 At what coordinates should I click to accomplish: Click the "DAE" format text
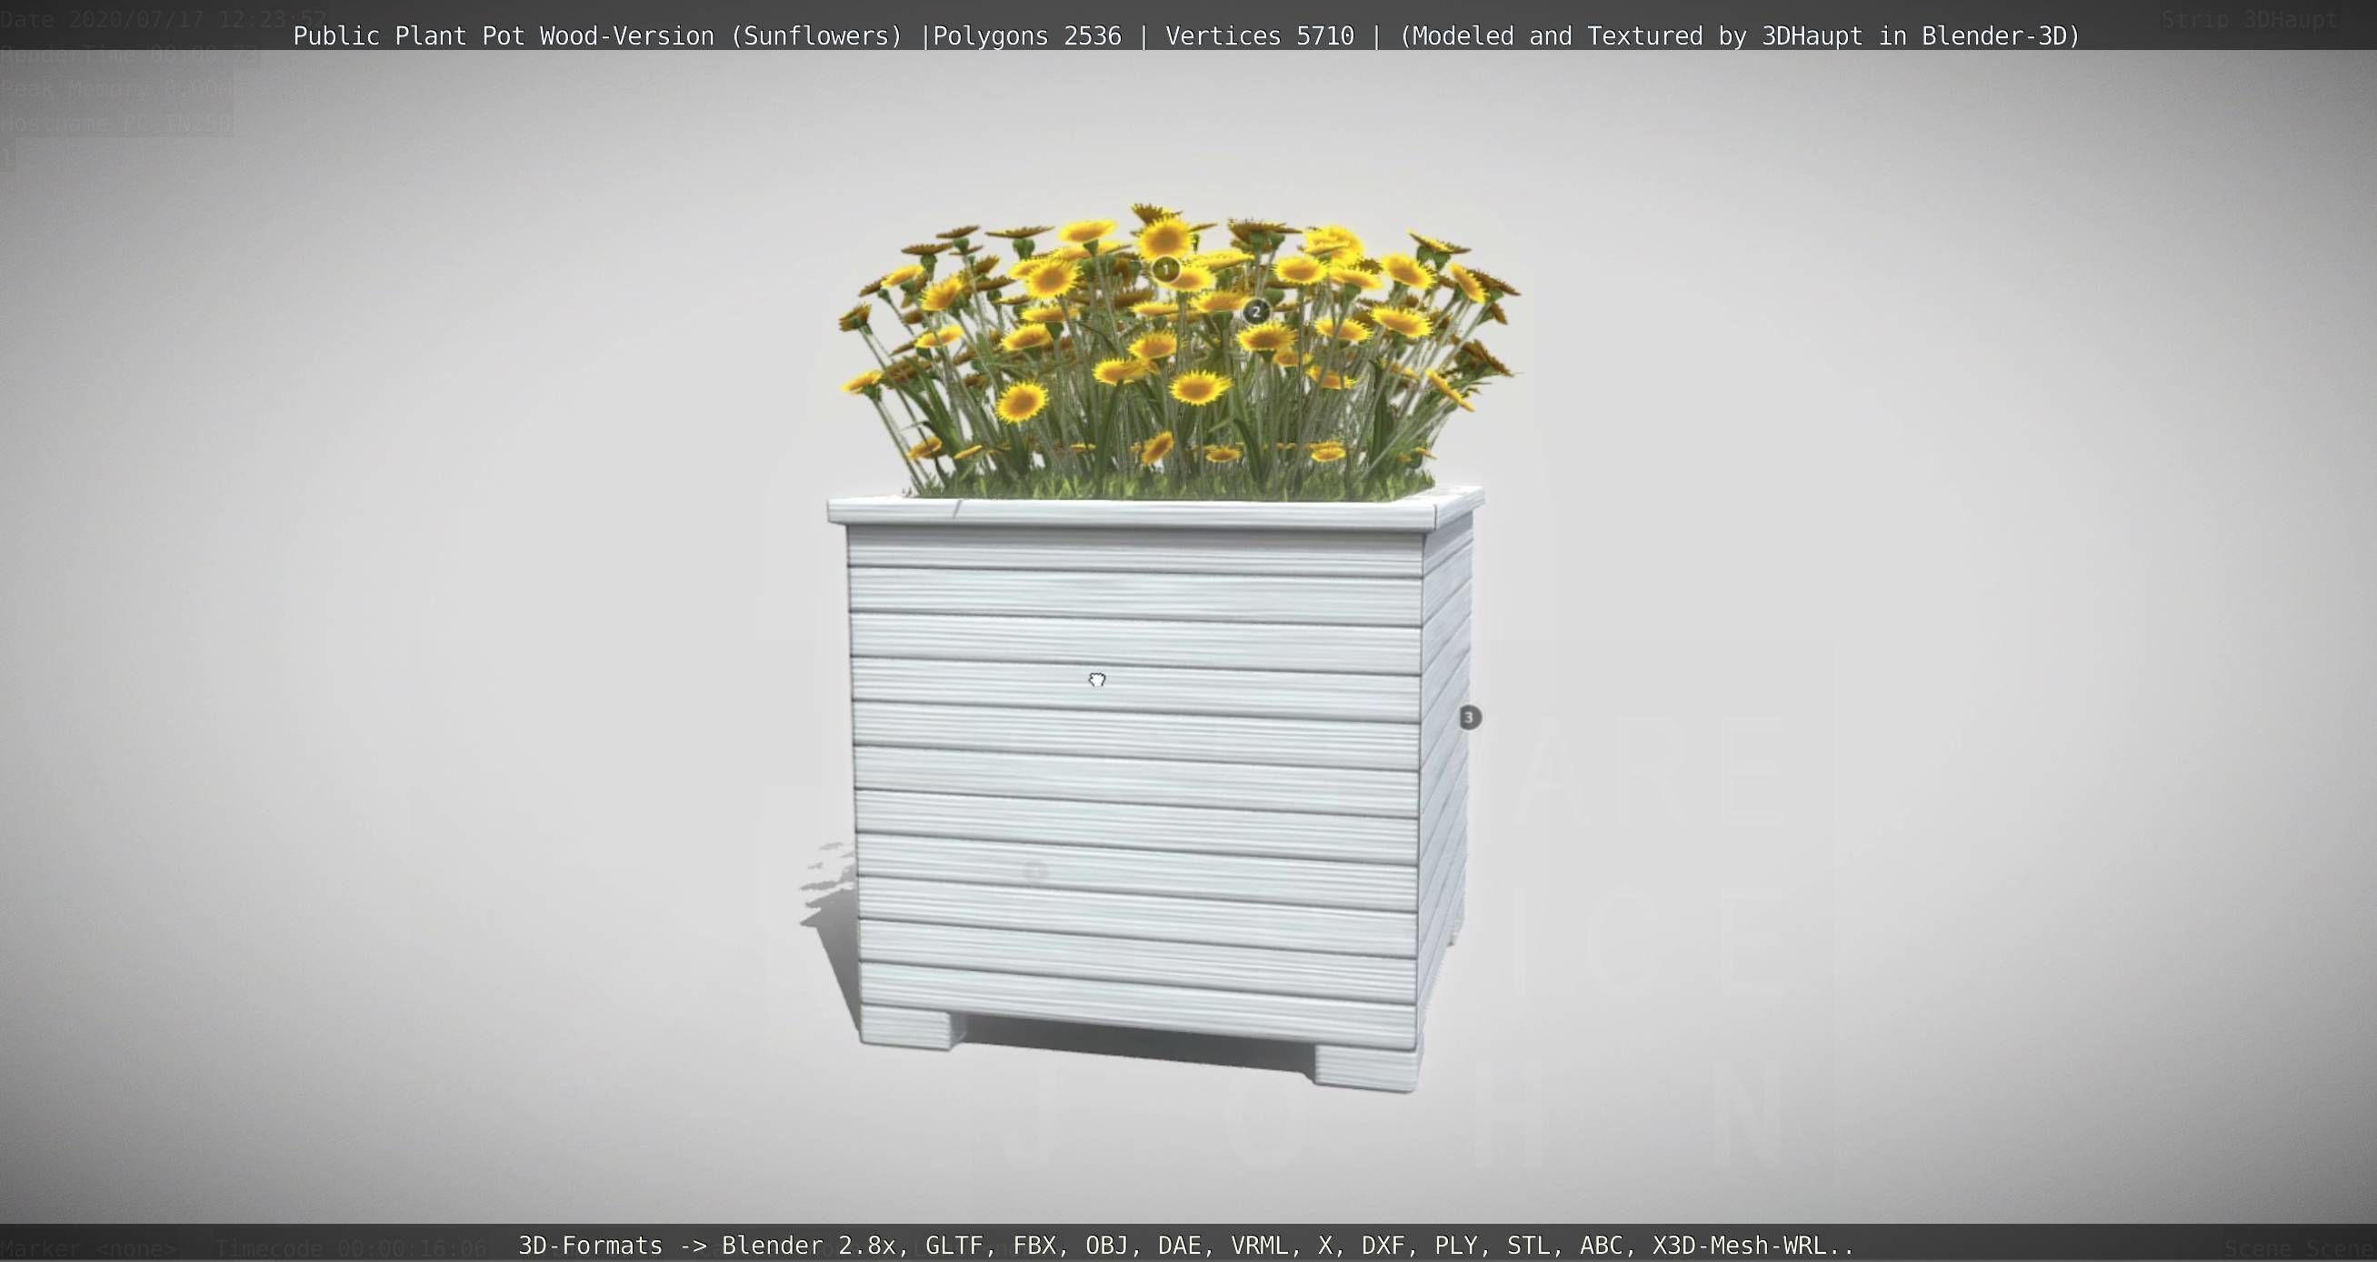click(1180, 1246)
